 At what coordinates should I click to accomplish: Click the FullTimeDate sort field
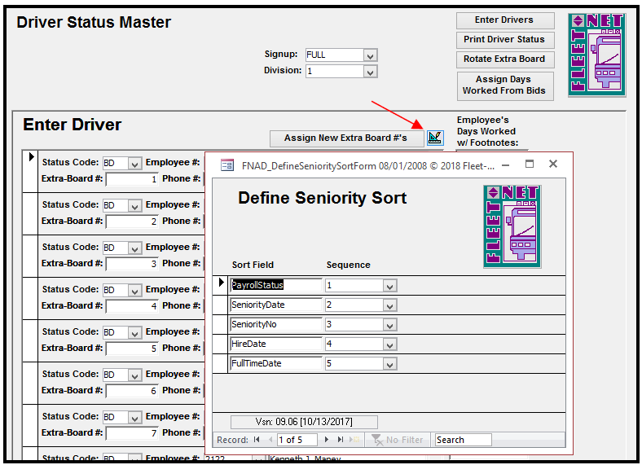coord(275,363)
